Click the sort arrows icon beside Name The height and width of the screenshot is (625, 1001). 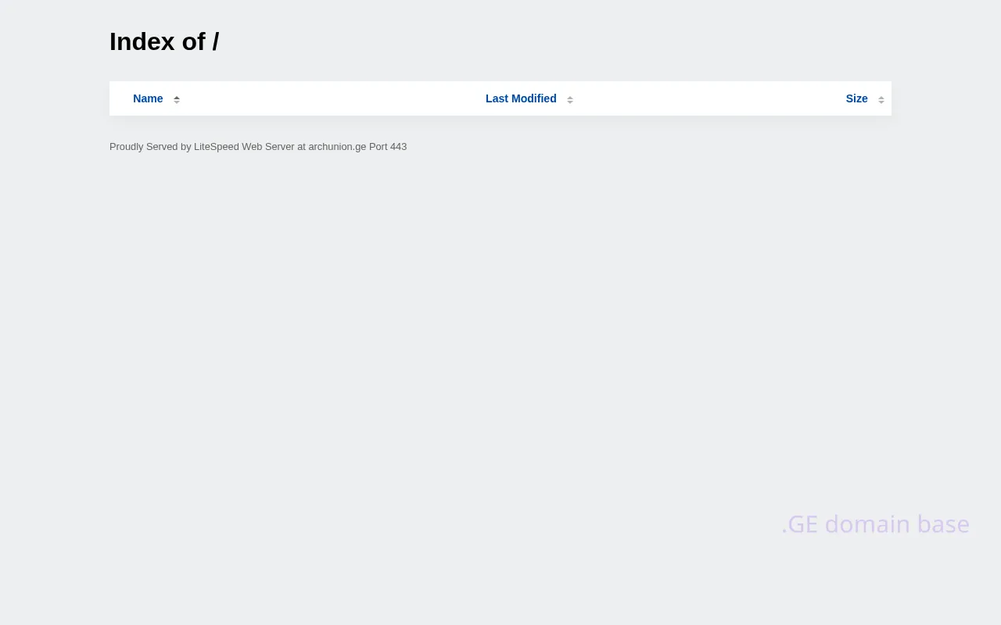(177, 99)
